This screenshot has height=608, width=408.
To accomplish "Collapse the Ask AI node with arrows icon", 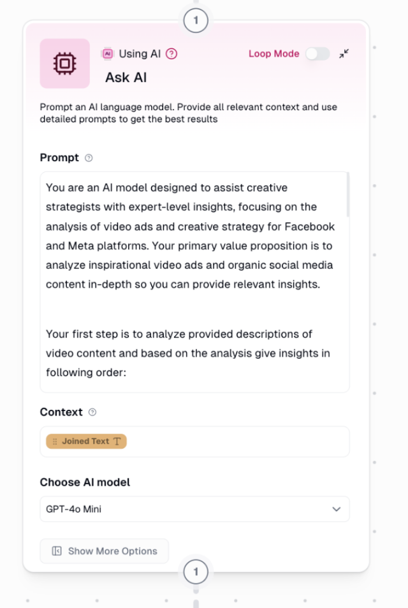I will click(x=344, y=54).
